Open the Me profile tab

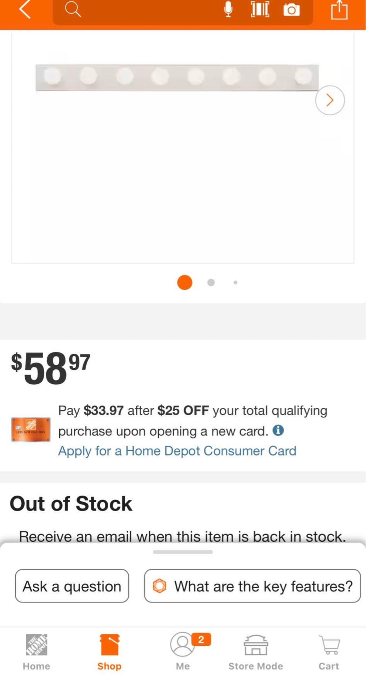(x=183, y=652)
